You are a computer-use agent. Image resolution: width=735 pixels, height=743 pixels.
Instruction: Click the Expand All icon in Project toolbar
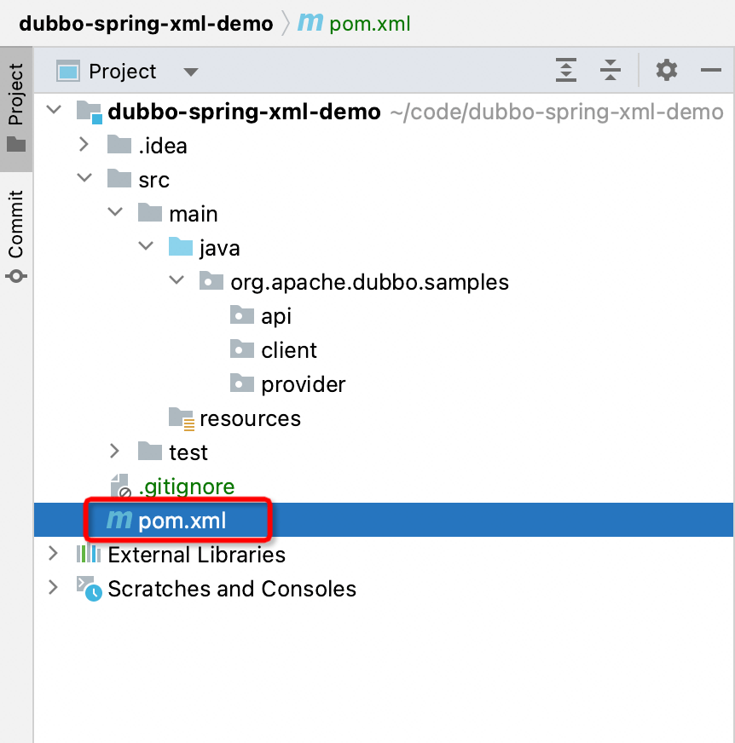(x=566, y=71)
